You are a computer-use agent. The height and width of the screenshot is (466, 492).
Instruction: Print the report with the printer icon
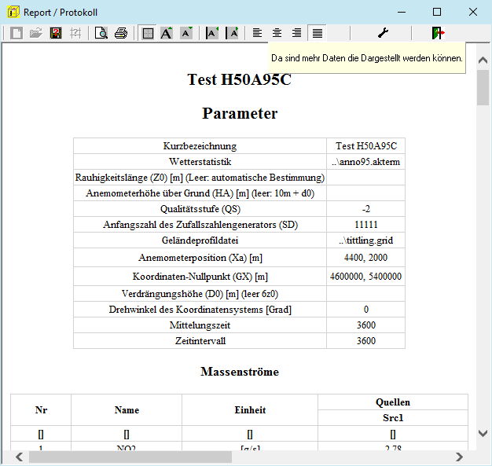click(121, 33)
